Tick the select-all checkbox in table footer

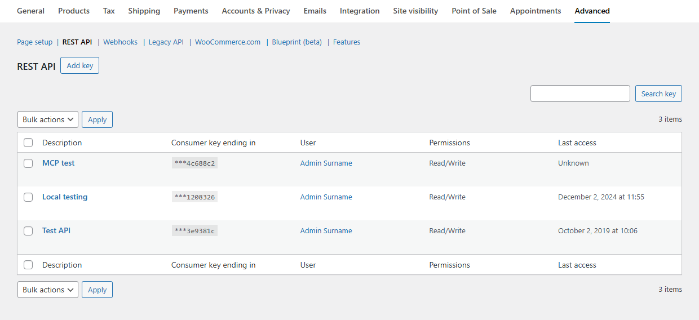tap(28, 265)
